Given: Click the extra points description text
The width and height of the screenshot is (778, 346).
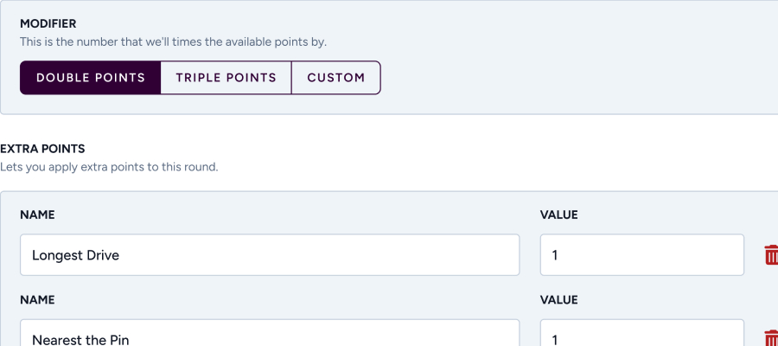Looking at the screenshot, I should tap(109, 166).
